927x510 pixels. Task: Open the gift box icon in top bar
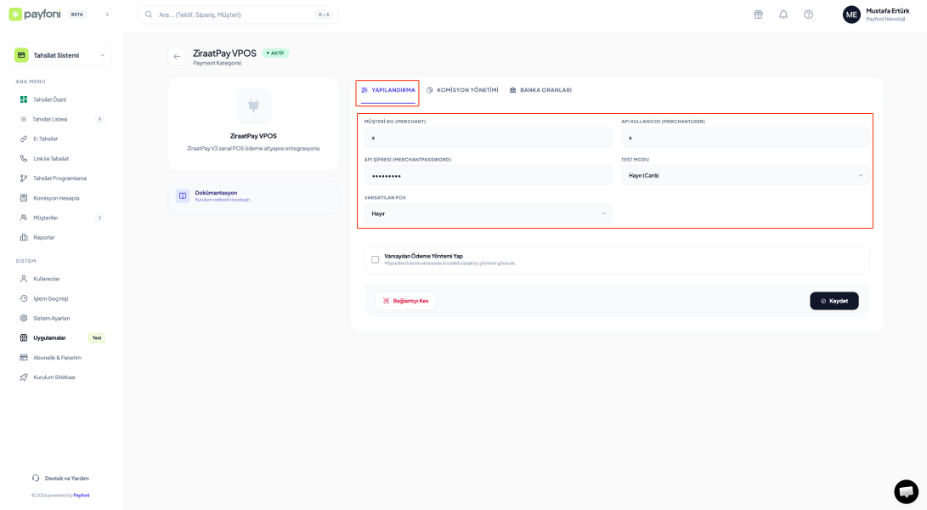(x=758, y=14)
